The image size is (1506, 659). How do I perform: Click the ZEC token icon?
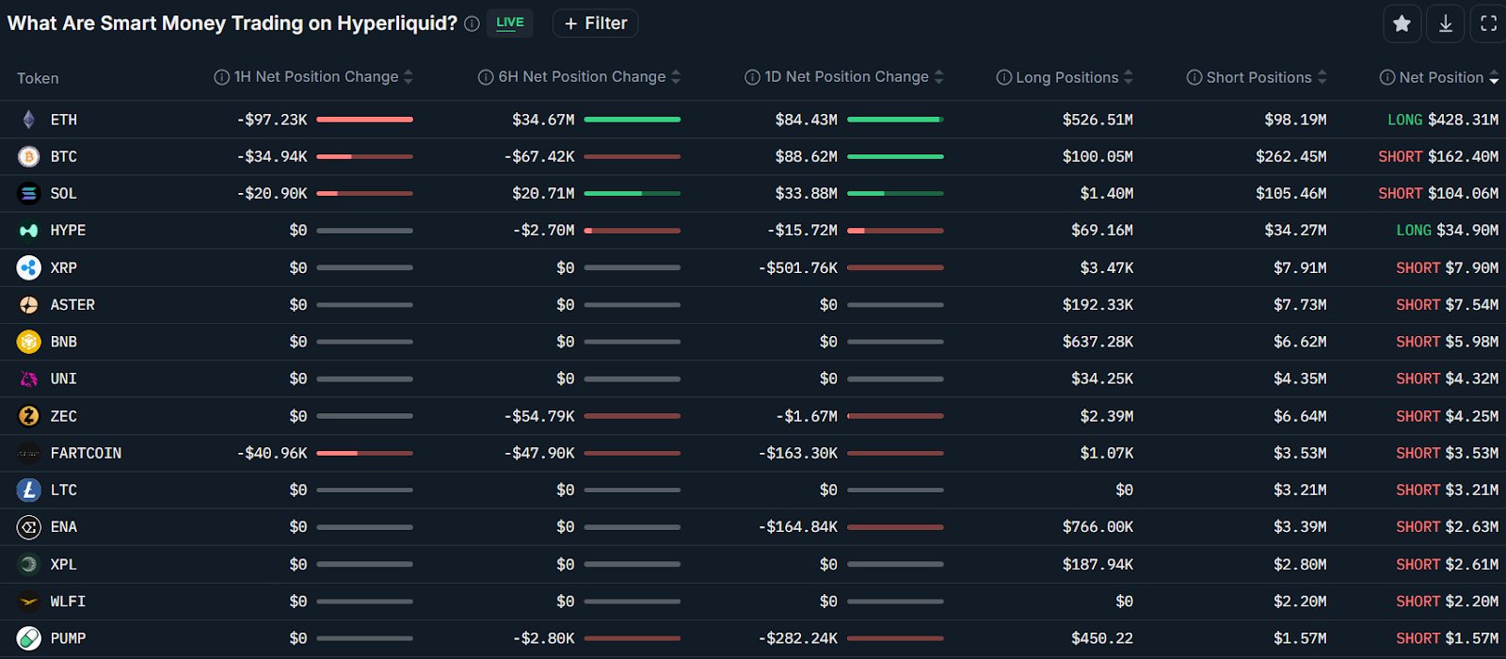29,416
